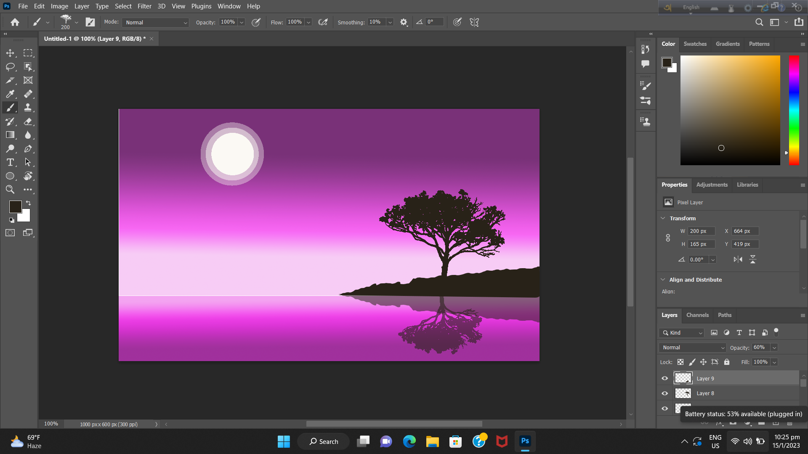The width and height of the screenshot is (808, 454).
Task: Switch to the Channels tab
Action: click(697, 315)
